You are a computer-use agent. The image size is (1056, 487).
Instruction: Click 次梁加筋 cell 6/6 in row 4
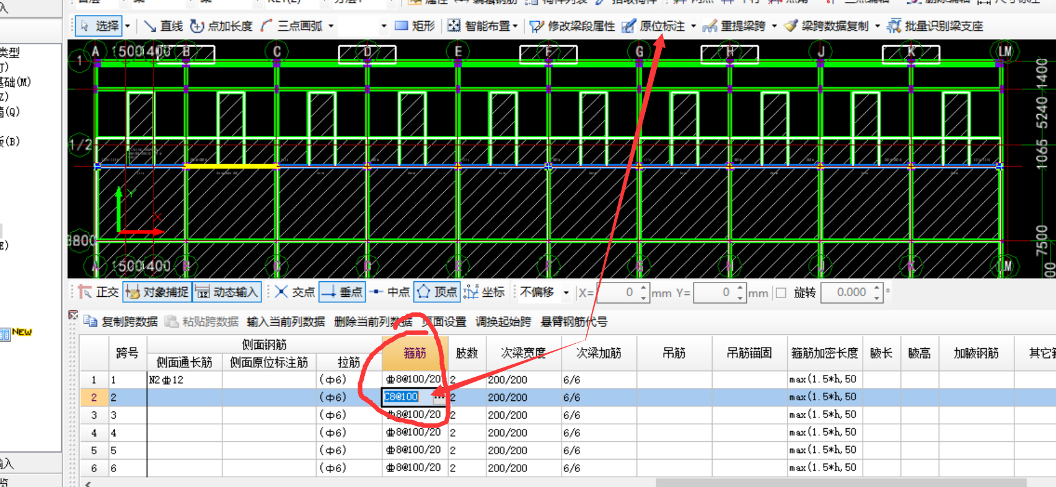(599, 432)
